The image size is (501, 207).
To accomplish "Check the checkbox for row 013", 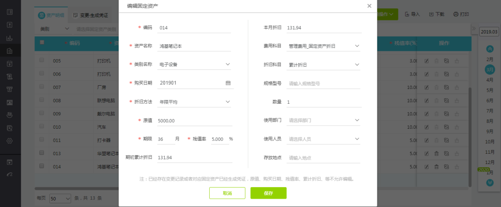I will point(42,152).
